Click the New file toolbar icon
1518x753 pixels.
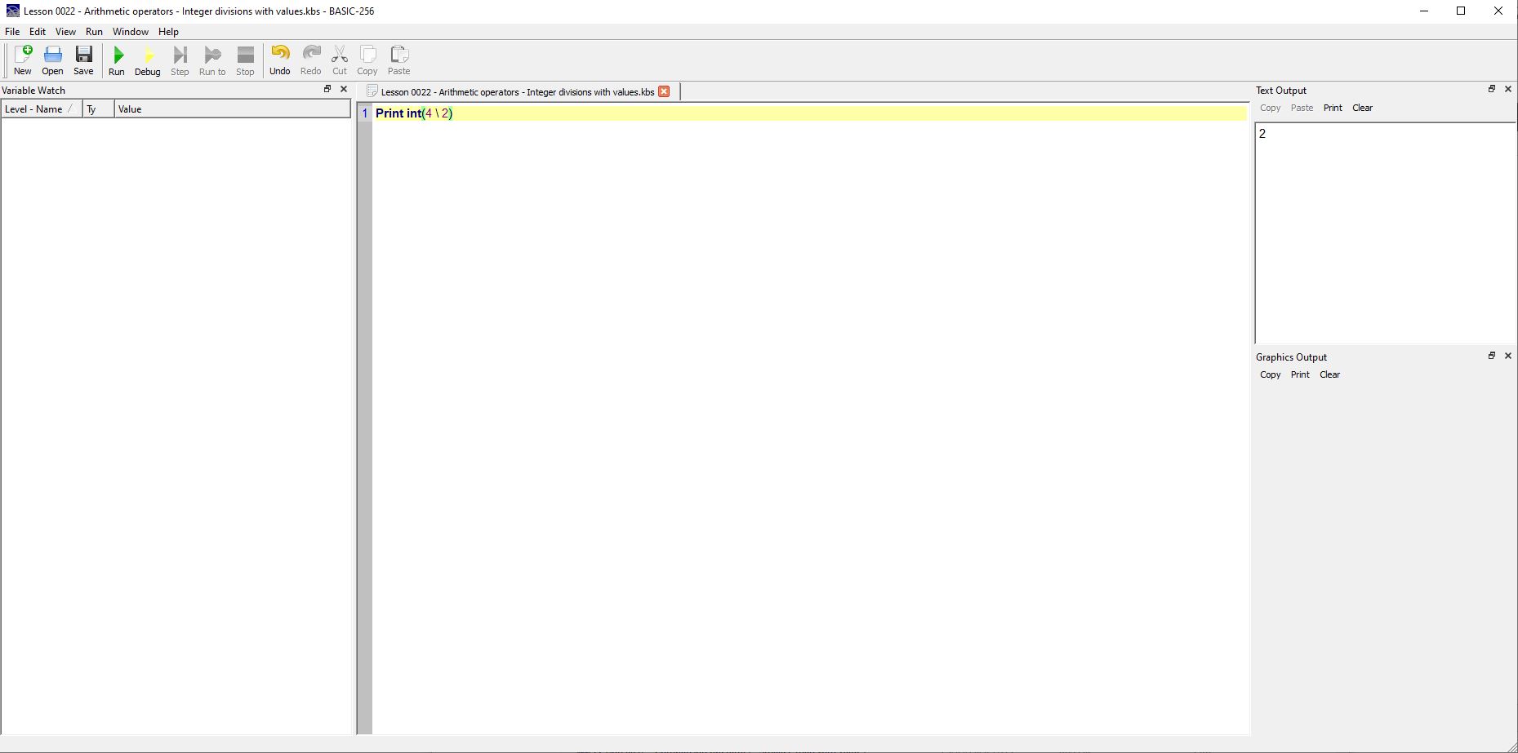(x=23, y=60)
